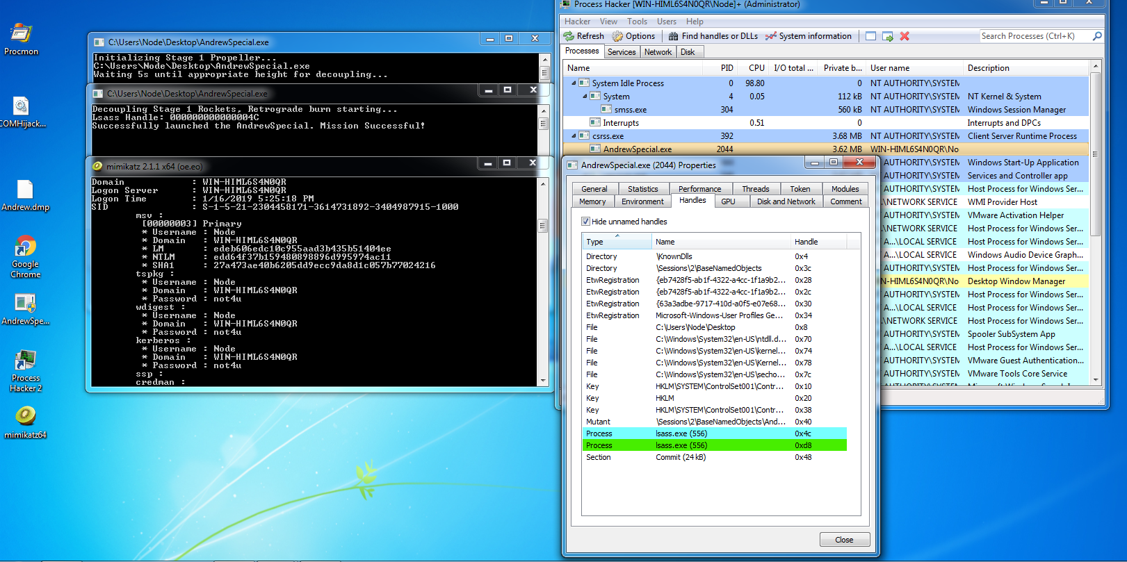Image resolution: width=1127 pixels, height=562 pixels.
Task: Open the Memory tab in Properties
Action: [592, 201]
